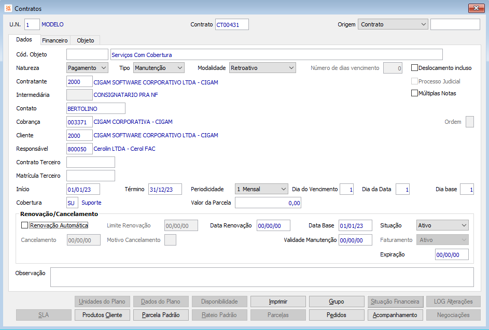Click the Contratos window title icon

(8, 9)
